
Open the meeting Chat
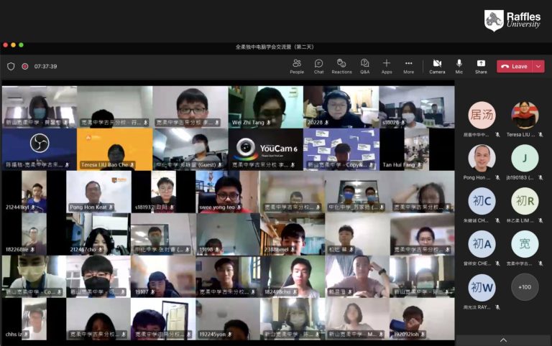[x=318, y=66]
